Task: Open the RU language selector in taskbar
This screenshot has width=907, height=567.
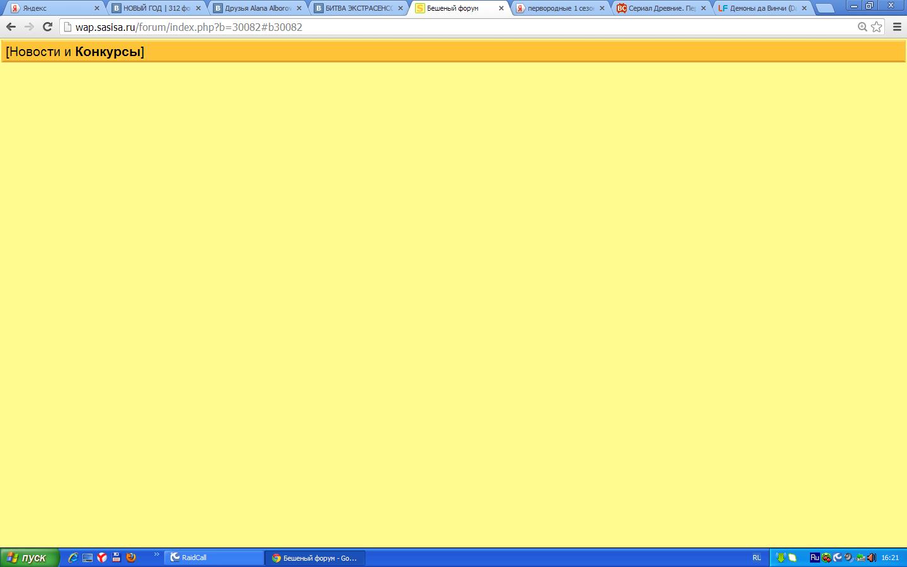Action: pos(756,558)
